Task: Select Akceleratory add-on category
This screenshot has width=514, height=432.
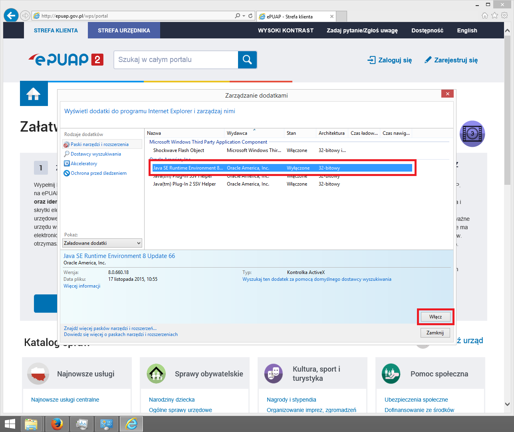Action: click(x=84, y=164)
